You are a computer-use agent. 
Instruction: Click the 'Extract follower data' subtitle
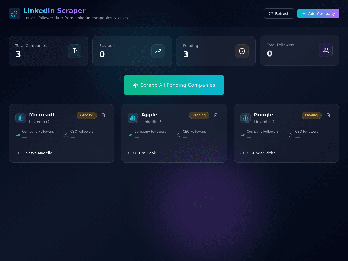pyautogui.click(x=76, y=18)
